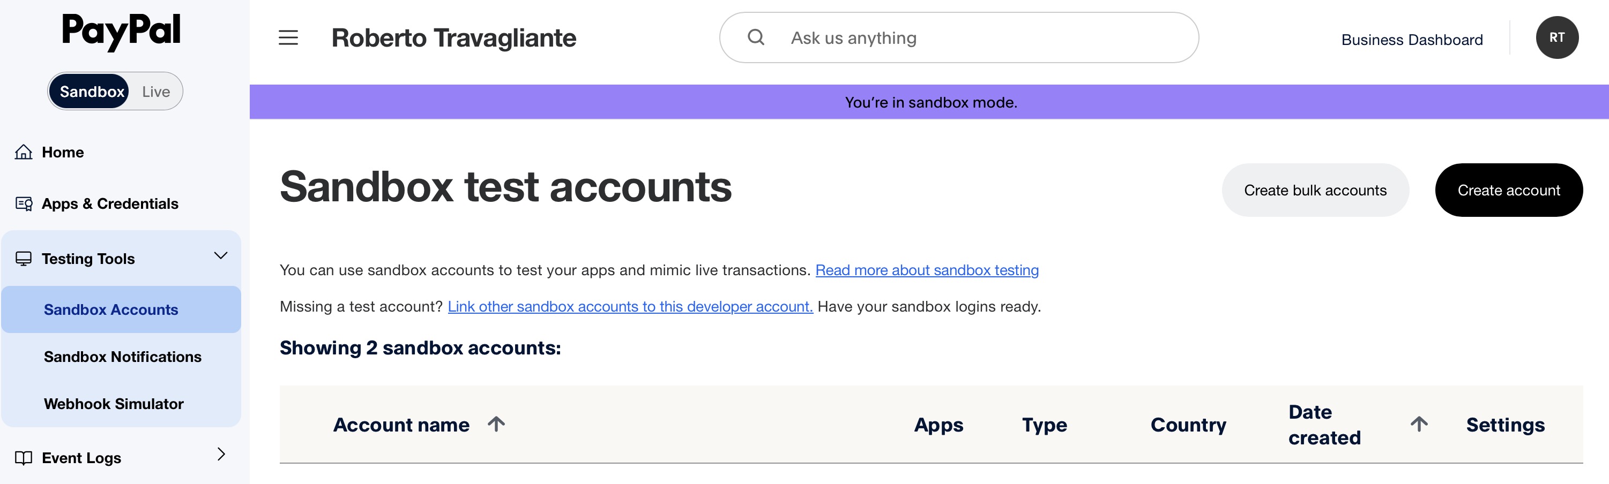Open Business Dashboard link
Viewport: 1609px width, 484px height.
pos(1412,40)
